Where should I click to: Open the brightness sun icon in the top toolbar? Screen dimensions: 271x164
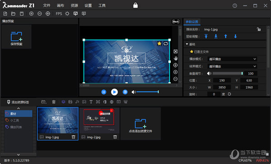pos(67,14)
